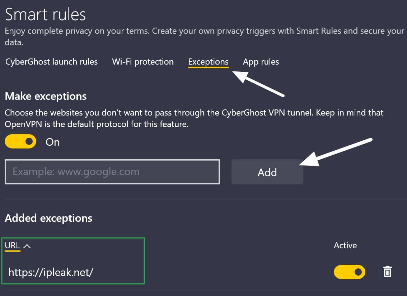The height and width of the screenshot is (296, 407).
Task: Open the CyberGhost launch rules tab
Action: click(51, 62)
